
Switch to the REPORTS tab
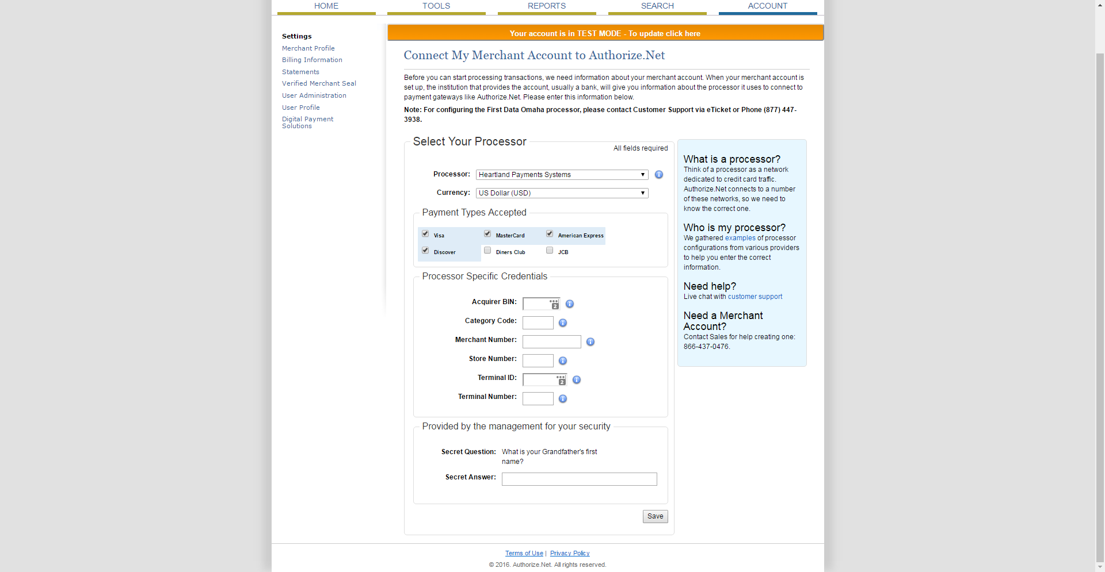pyautogui.click(x=547, y=6)
